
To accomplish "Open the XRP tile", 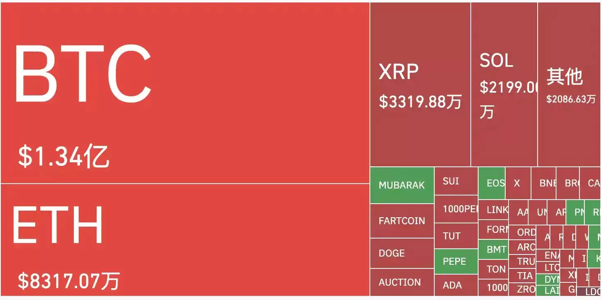I will pos(420,84).
